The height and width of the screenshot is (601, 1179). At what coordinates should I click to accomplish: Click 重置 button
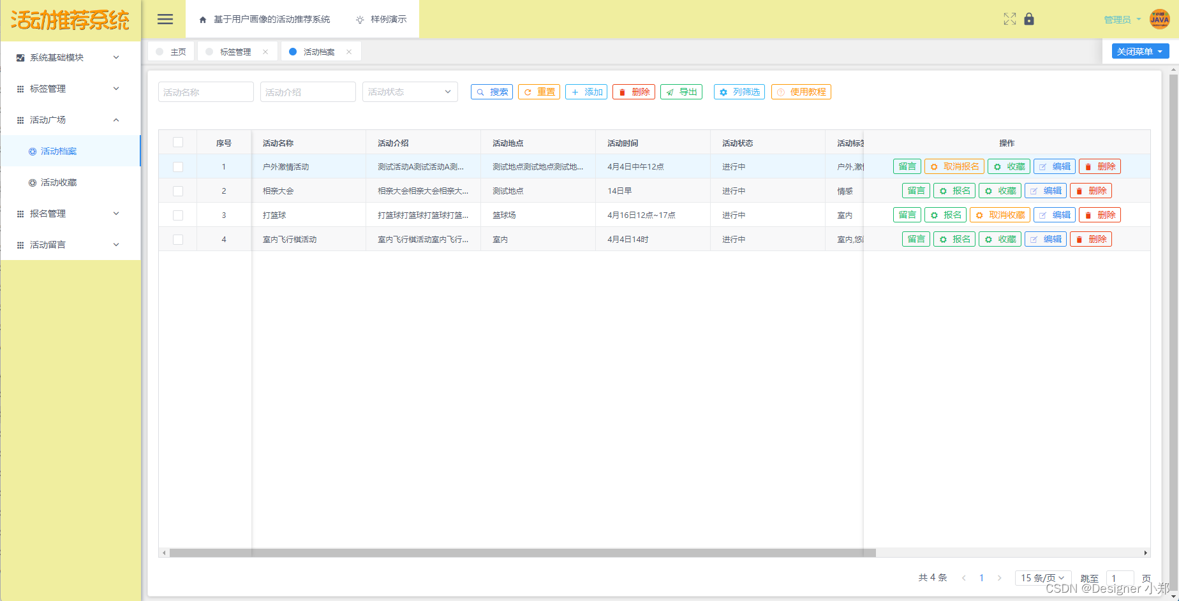tap(539, 92)
